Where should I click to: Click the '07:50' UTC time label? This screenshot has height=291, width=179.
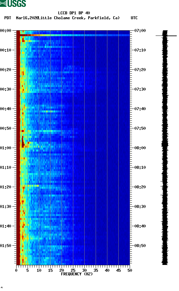click(140, 128)
